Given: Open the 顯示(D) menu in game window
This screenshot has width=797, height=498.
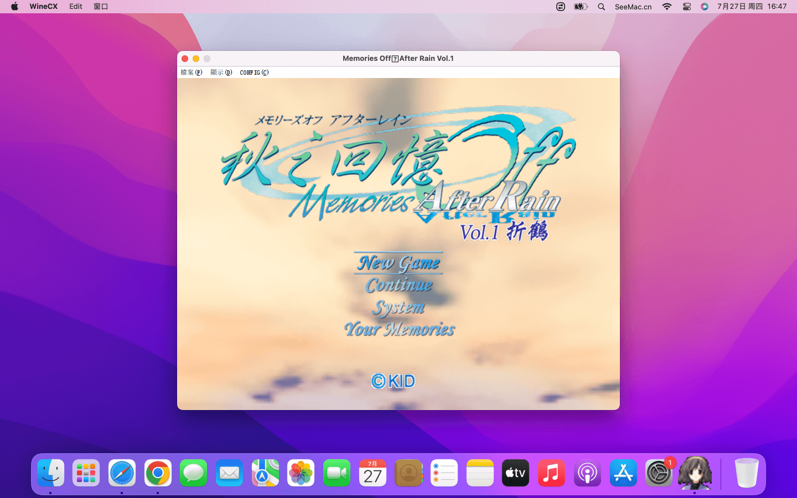Looking at the screenshot, I should click(x=221, y=72).
